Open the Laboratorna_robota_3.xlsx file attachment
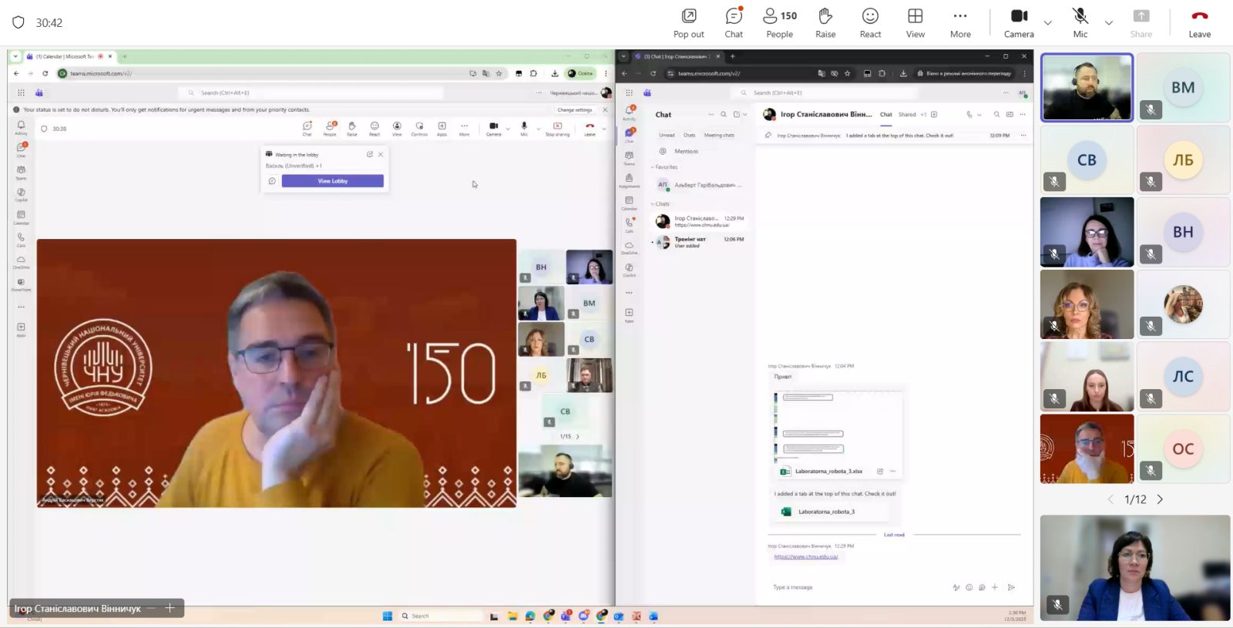The height and width of the screenshot is (628, 1233). tap(828, 471)
